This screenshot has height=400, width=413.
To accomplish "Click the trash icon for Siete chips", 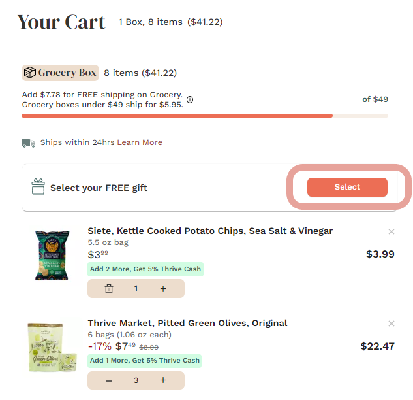I will click(109, 288).
